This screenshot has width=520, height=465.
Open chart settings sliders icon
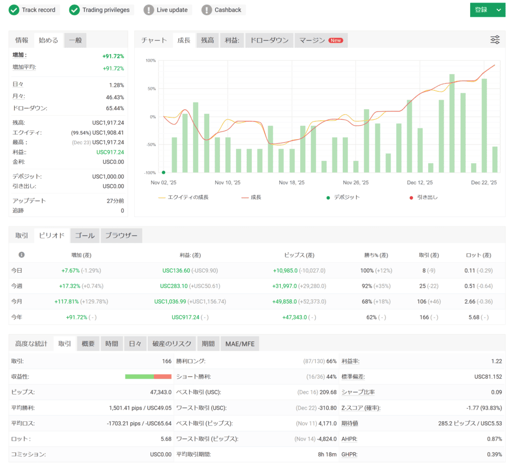click(x=495, y=40)
